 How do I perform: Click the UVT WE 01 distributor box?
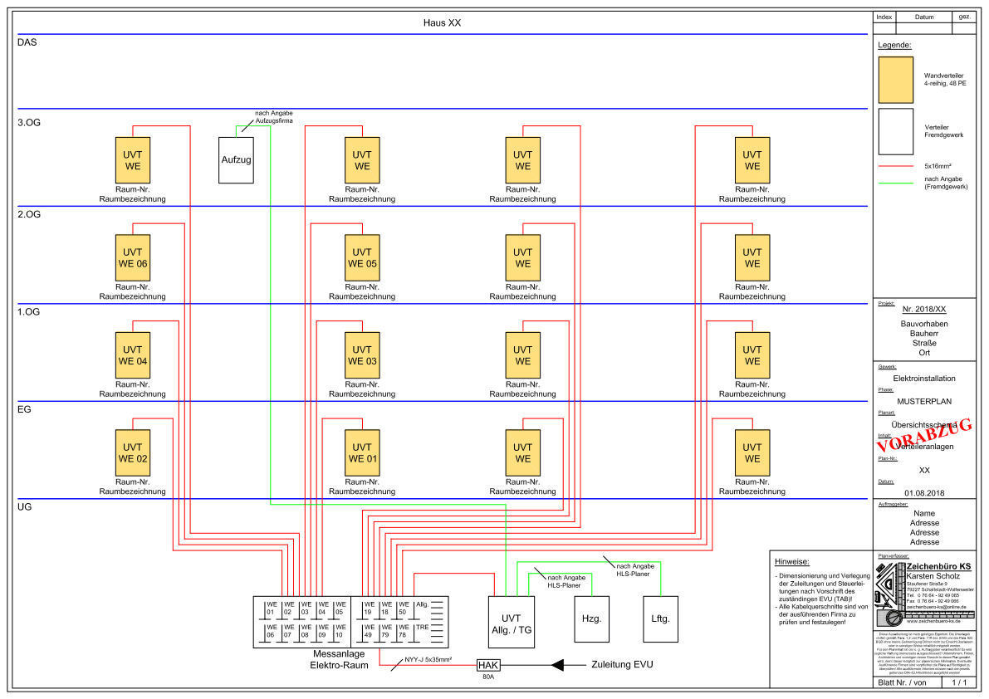362,452
